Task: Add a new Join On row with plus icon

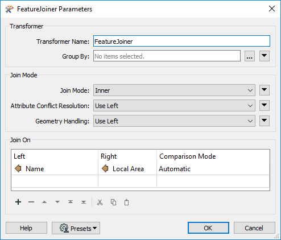Action: (x=18, y=202)
